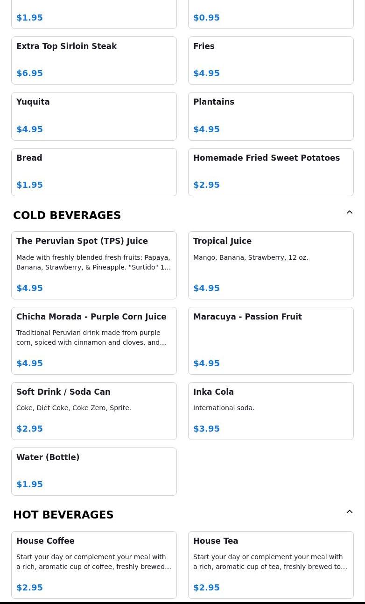Select Maracuya Passion Fruit drink
Screen dimensions: 365x604
pyautogui.click(x=271, y=341)
